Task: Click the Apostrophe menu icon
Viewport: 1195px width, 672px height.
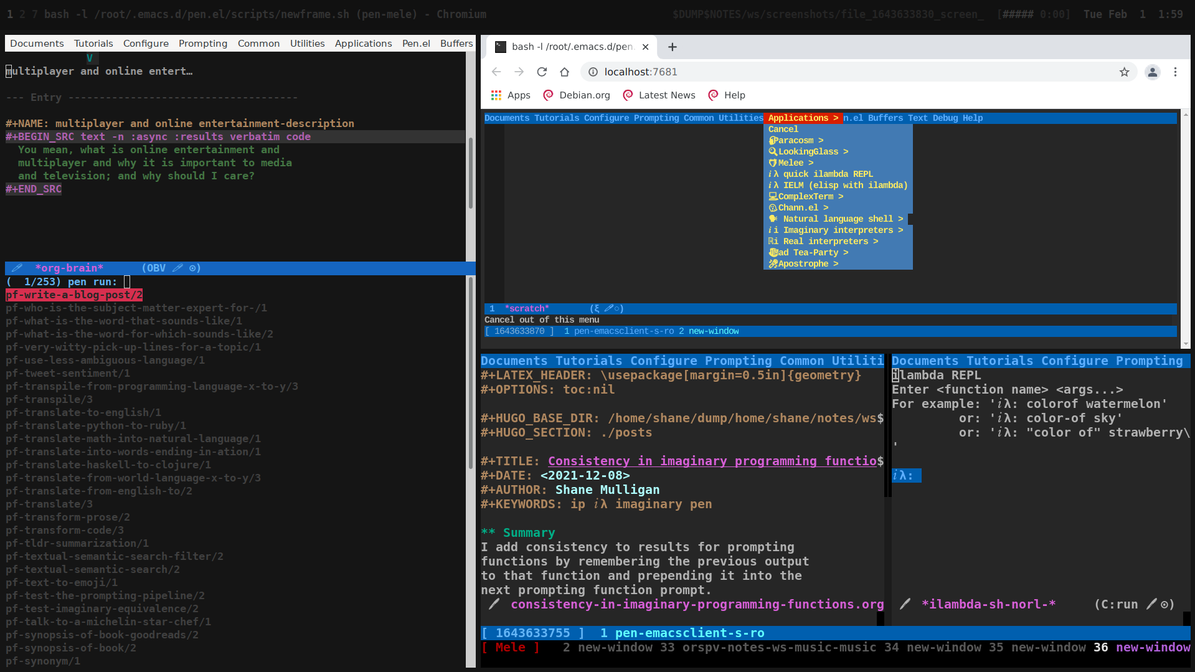Action: (773, 263)
